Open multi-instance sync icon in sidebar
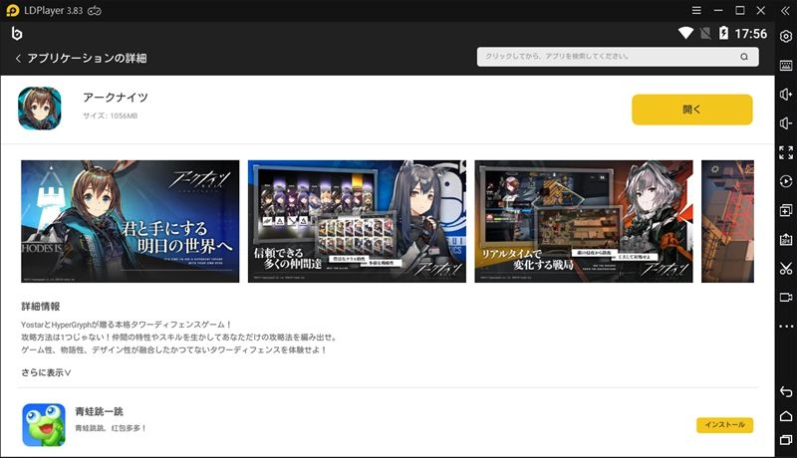 pyautogui.click(x=786, y=210)
